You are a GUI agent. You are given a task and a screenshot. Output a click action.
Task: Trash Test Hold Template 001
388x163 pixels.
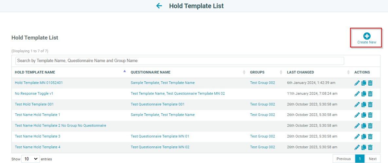(x=370, y=105)
